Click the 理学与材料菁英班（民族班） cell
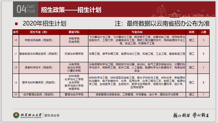Viewport: 218px width, 123px height. tap(39, 82)
